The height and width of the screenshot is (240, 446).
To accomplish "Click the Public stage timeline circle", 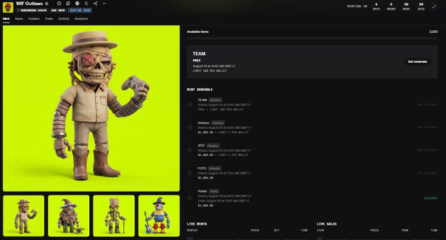I will [190, 198].
